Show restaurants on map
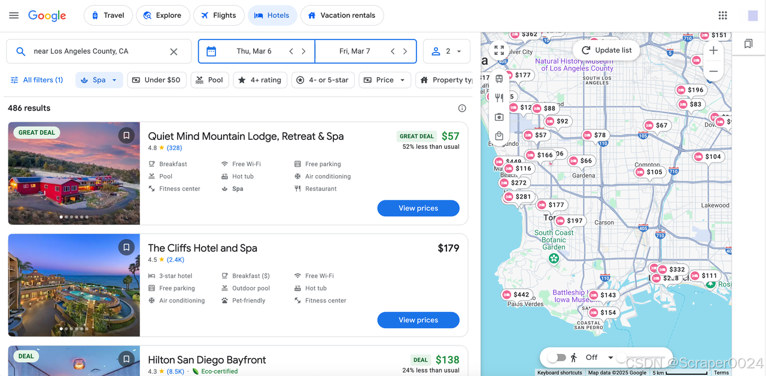 499,98
